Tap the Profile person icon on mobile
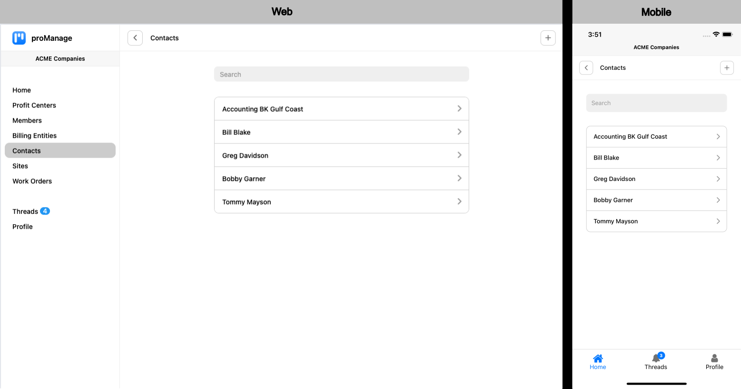The height and width of the screenshot is (389, 741). [714, 358]
